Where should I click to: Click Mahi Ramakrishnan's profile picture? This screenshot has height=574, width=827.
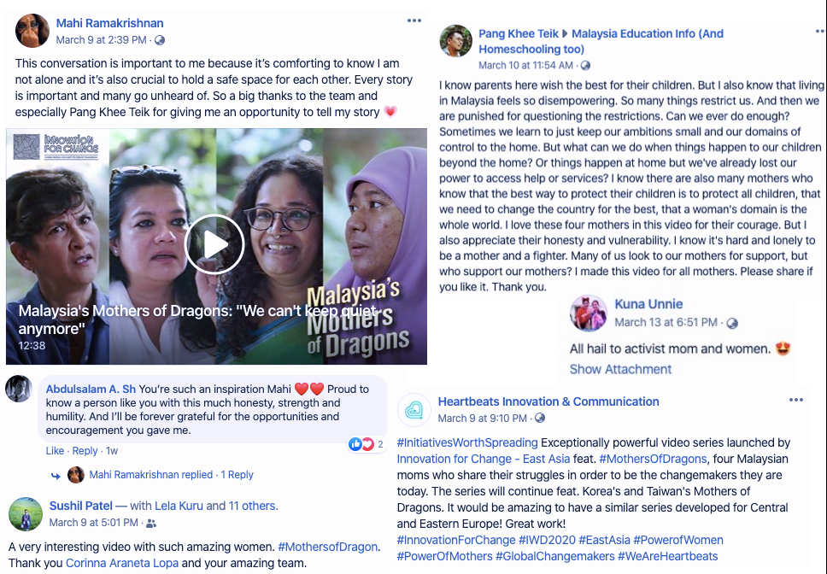pyautogui.click(x=32, y=31)
